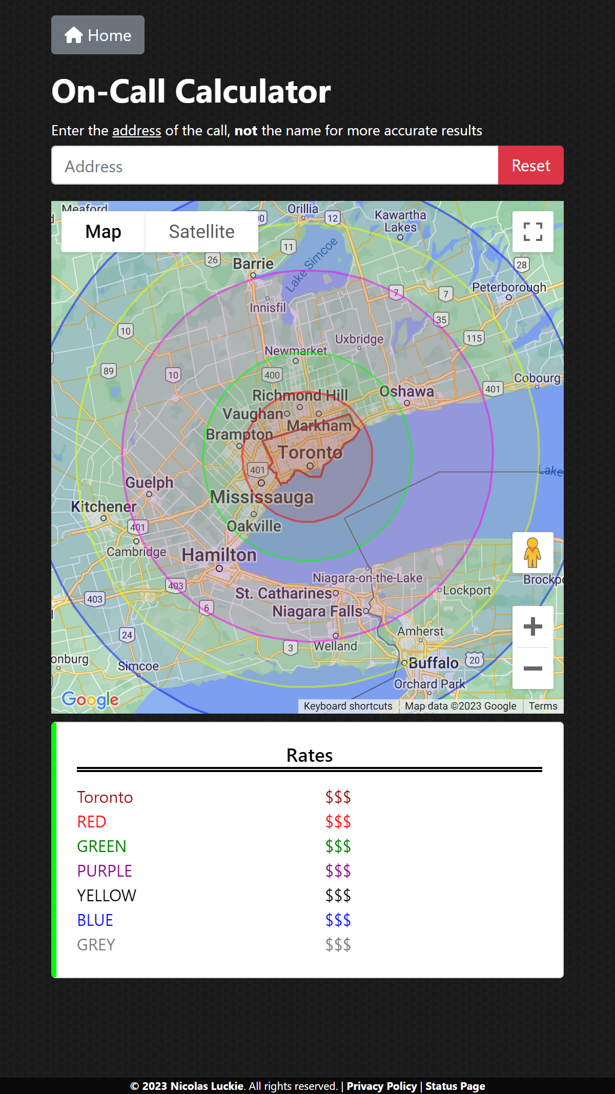Toggle fullscreen map view icon
The width and height of the screenshot is (615, 1094).
tap(533, 232)
